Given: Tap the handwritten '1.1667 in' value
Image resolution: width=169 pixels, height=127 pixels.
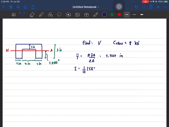Looking at the screenshot, I should tap(114, 55).
